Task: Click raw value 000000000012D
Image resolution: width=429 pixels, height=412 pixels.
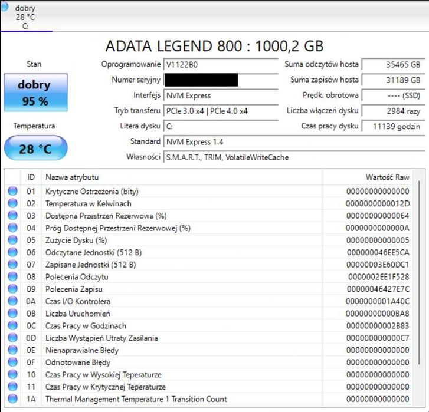Action: pos(378,203)
